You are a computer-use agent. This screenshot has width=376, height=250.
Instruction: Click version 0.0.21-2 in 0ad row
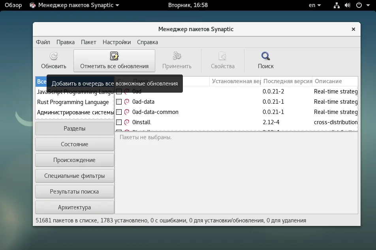[x=273, y=91]
